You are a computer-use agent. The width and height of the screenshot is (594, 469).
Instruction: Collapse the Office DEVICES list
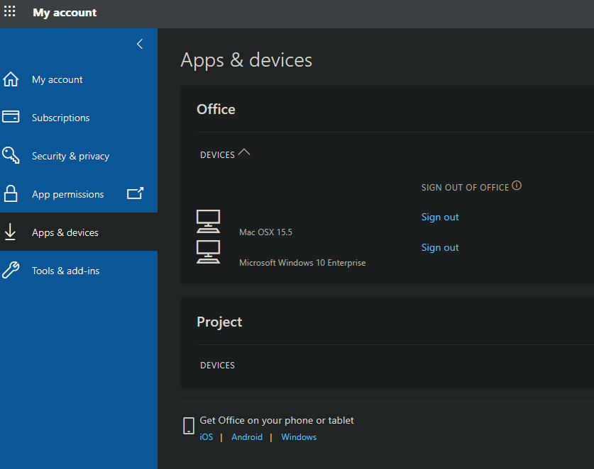(x=244, y=152)
